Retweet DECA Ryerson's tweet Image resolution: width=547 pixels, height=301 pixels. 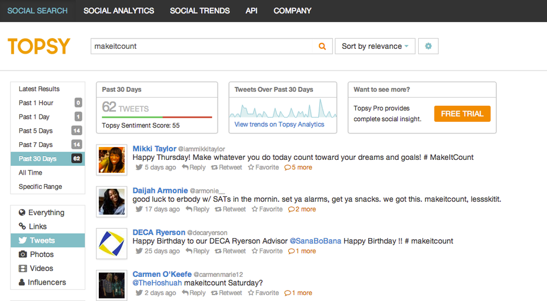[230, 251]
